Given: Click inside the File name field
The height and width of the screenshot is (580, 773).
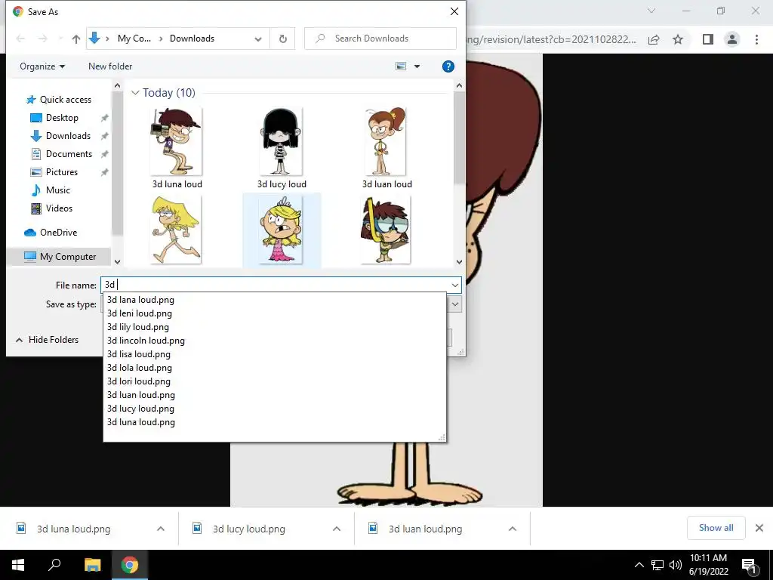Looking at the screenshot, I should pyautogui.click(x=275, y=285).
